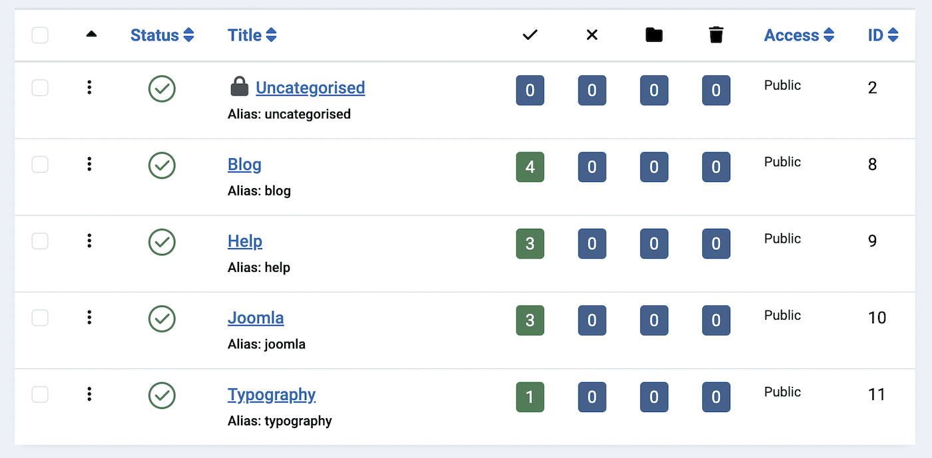Sort categories by the Title column
The width and height of the screenshot is (932, 458).
tap(252, 35)
